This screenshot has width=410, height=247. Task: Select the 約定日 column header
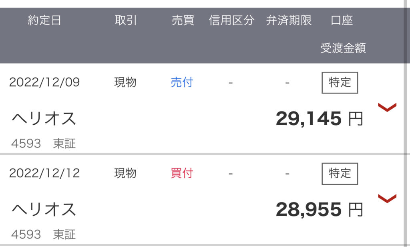tap(44, 20)
